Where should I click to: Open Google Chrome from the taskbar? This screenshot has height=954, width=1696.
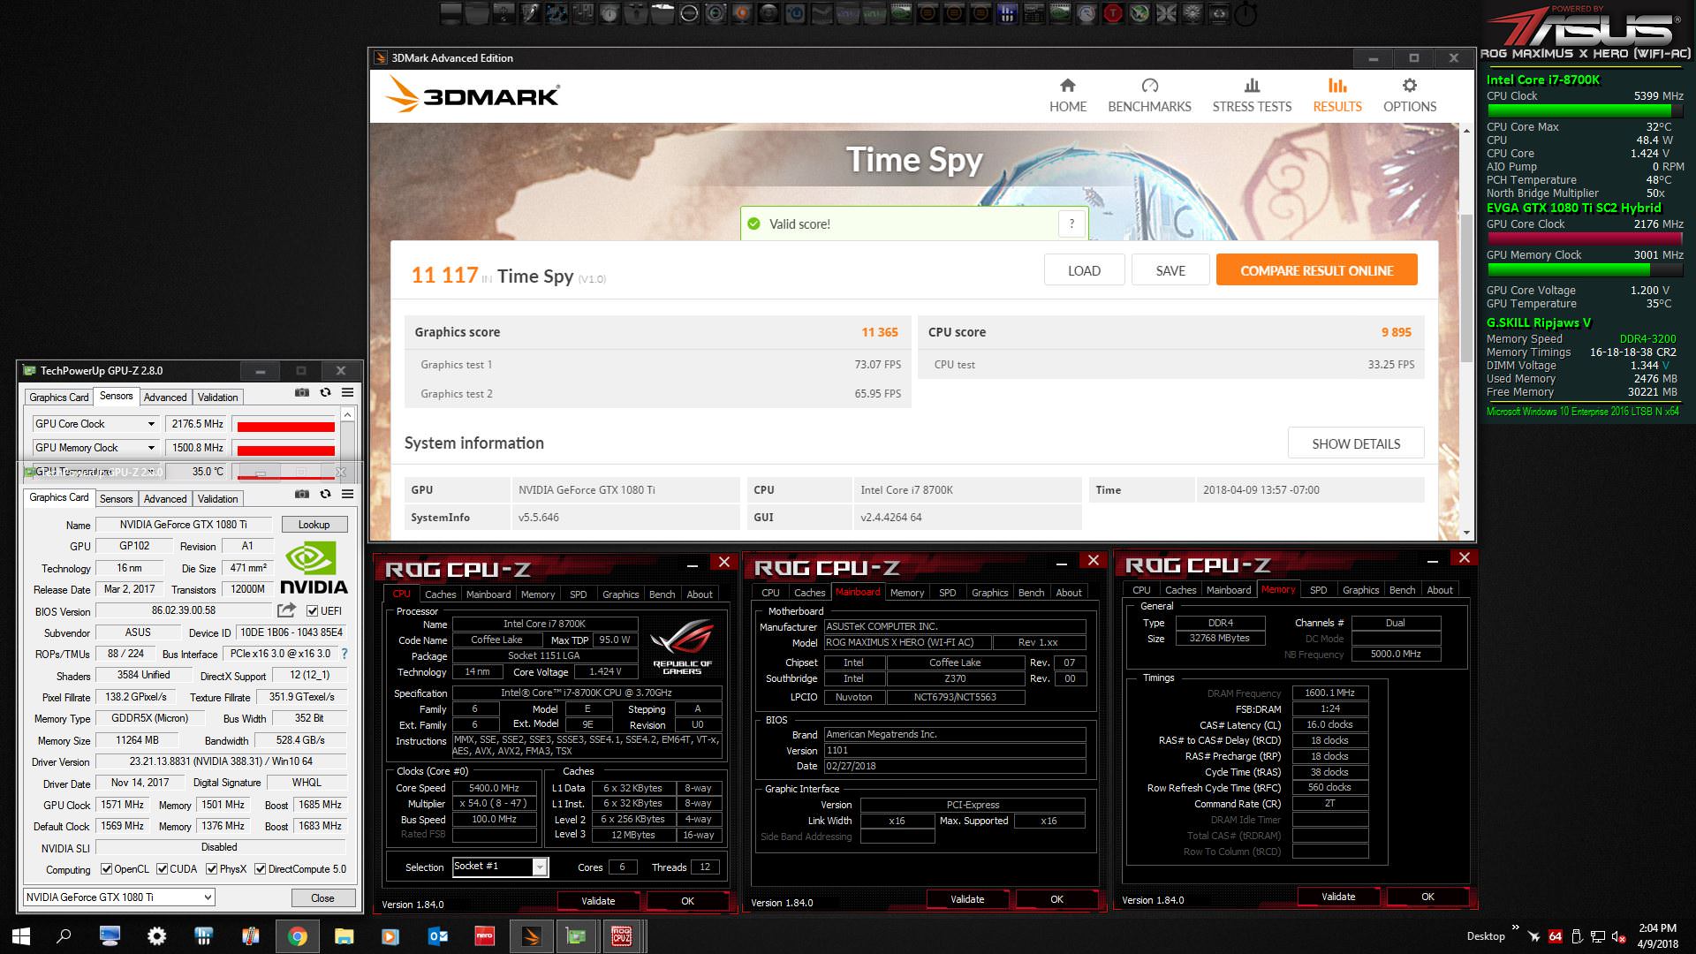point(297,936)
